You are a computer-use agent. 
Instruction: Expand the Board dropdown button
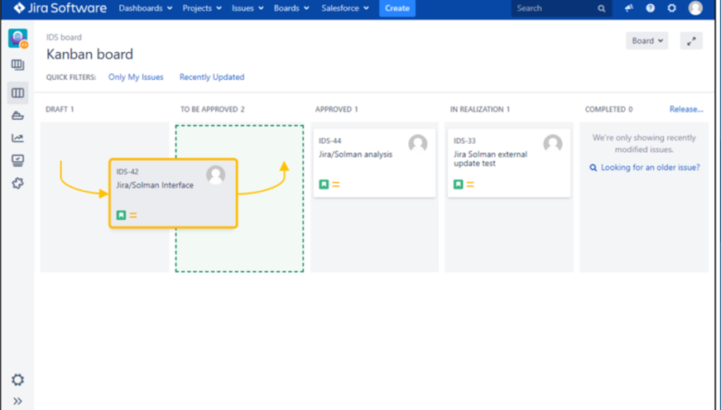pyautogui.click(x=647, y=41)
